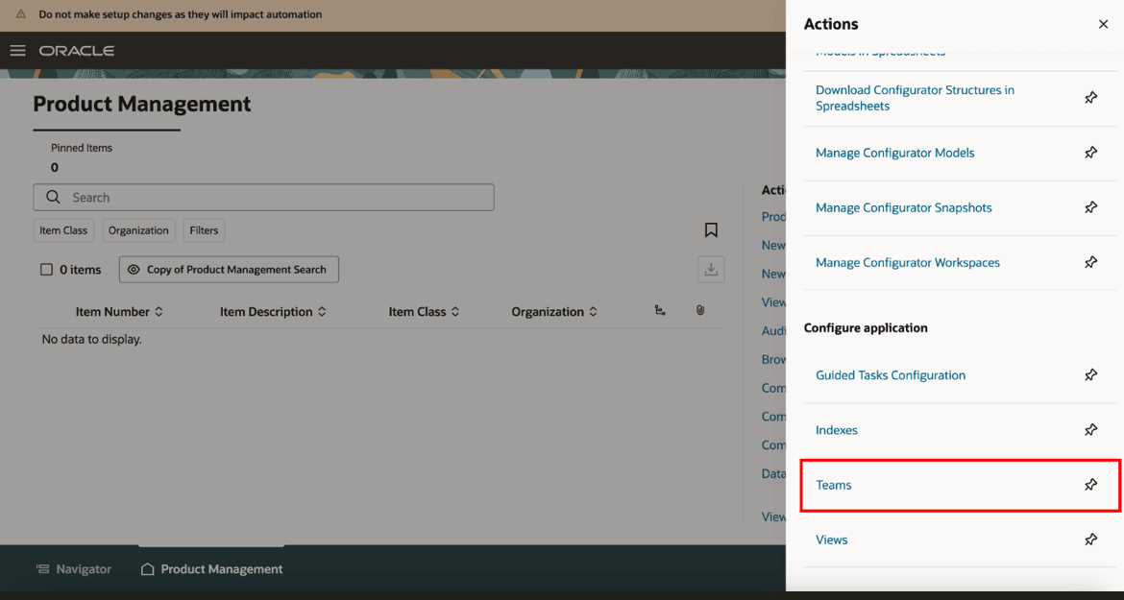
Task: Sort by Item Description column
Action: [x=273, y=311]
